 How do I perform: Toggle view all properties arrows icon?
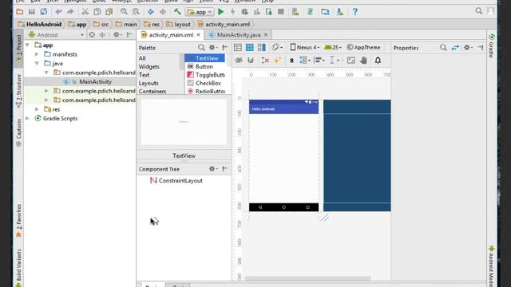pos(455,48)
